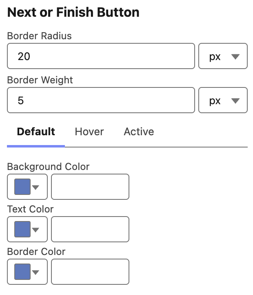Switch to the Hover tab

pyautogui.click(x=89, y=132)
